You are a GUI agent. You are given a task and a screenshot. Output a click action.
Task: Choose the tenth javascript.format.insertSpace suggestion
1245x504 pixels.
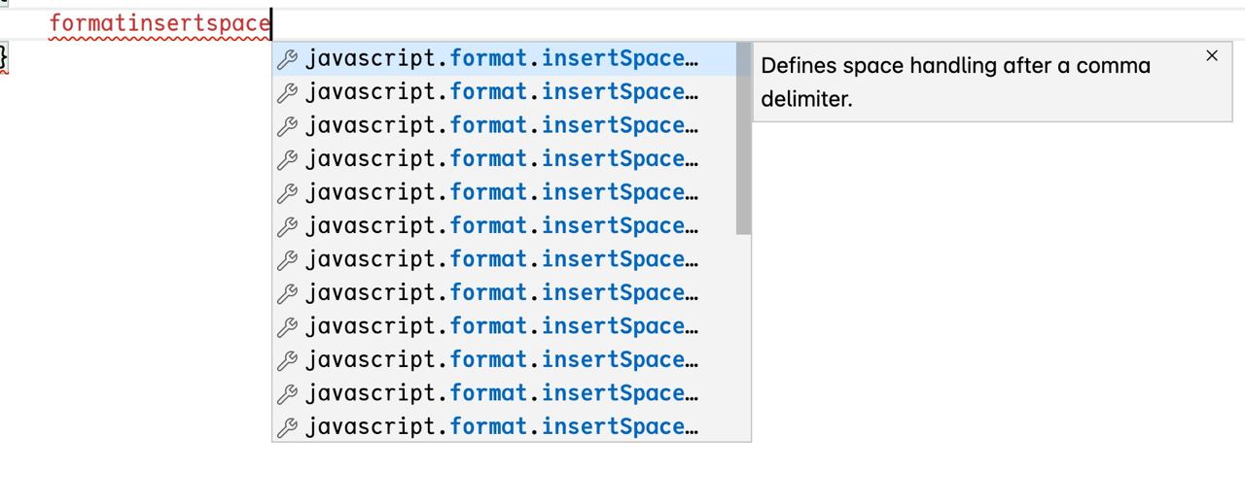(504, 360)
